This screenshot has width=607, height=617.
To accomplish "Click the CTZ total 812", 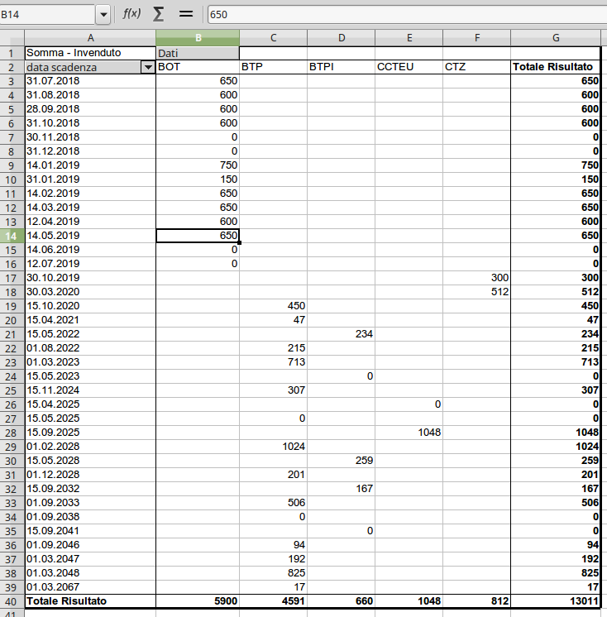I will coord(477,600).
